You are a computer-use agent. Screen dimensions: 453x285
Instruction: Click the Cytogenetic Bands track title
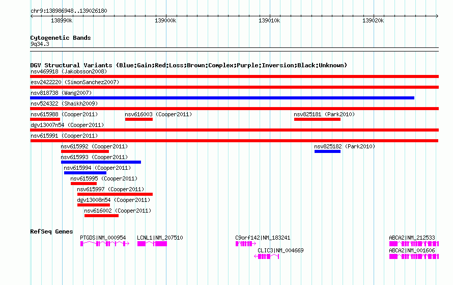(x=61, y=38)
